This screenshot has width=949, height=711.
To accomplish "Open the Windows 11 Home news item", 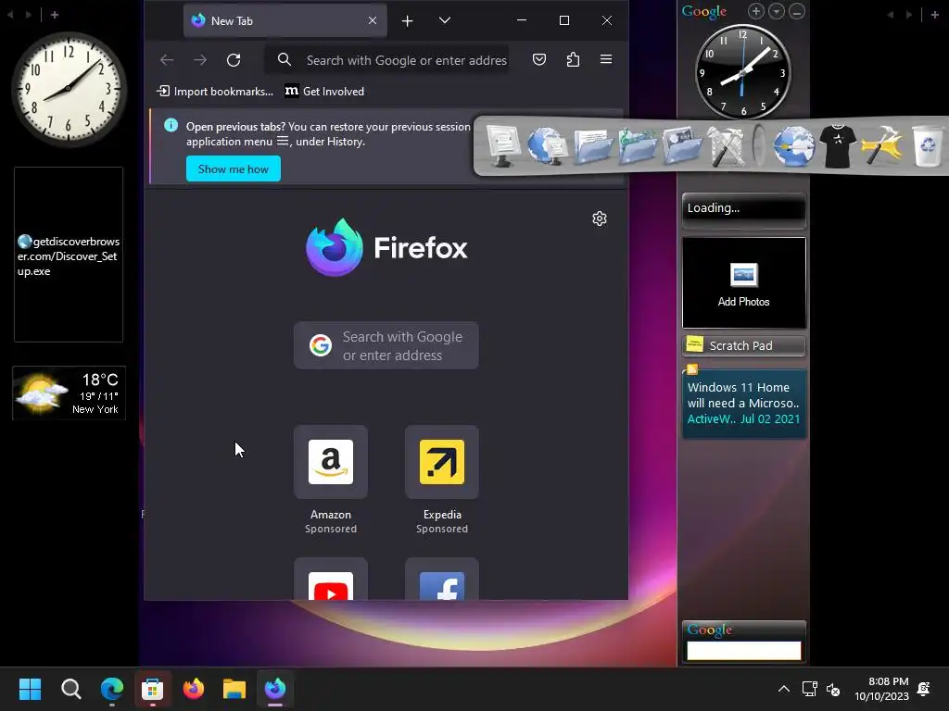I will click(x=744, y=404).
